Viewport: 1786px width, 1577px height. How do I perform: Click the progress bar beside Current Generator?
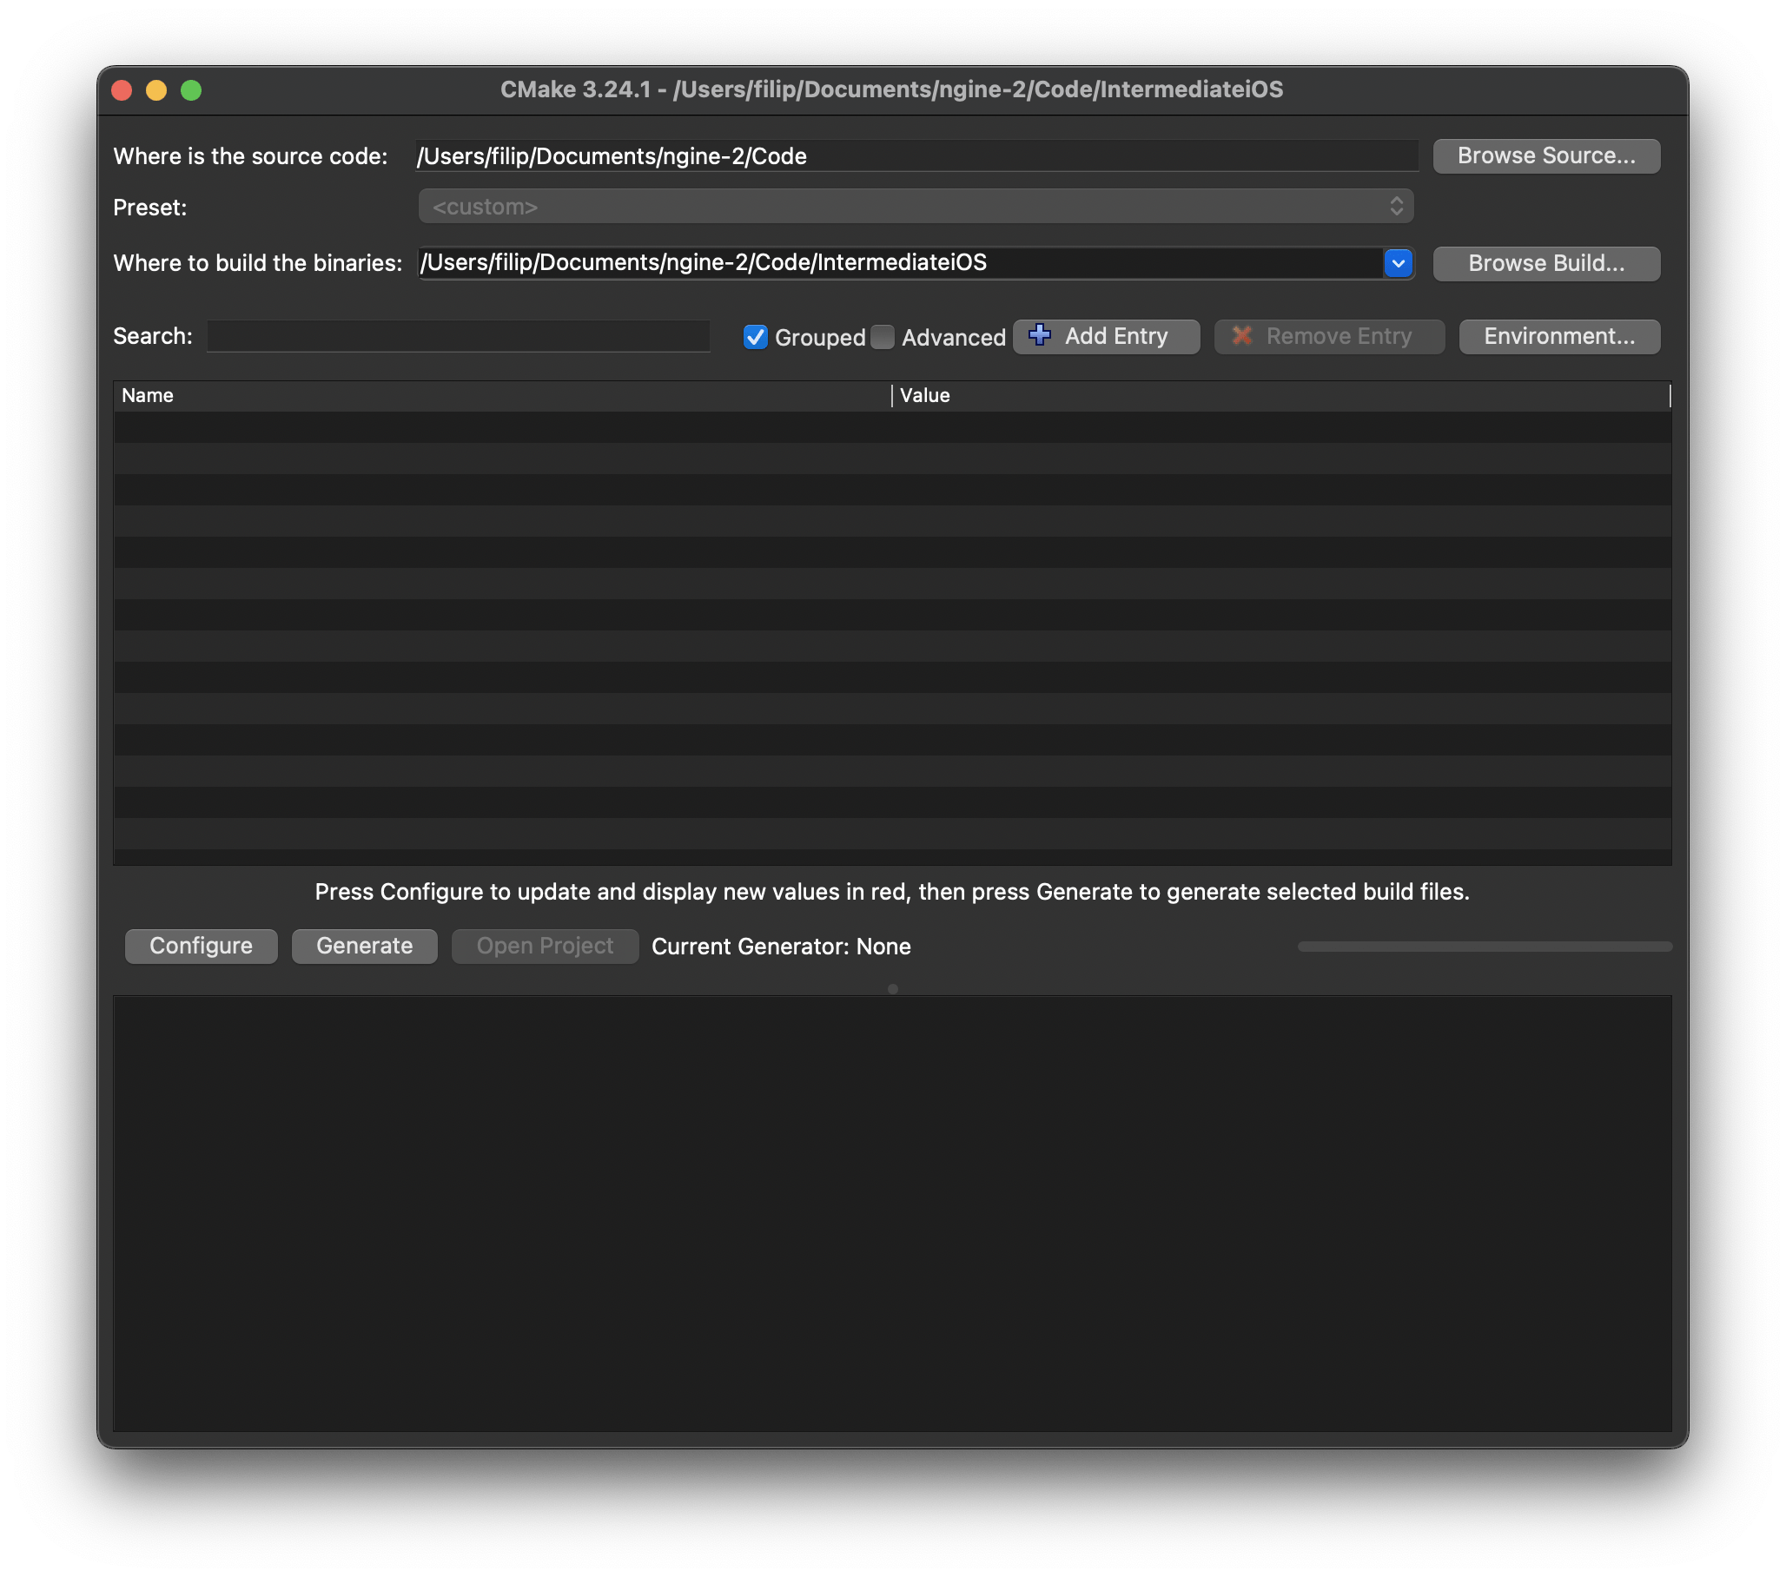[1484, 947]
